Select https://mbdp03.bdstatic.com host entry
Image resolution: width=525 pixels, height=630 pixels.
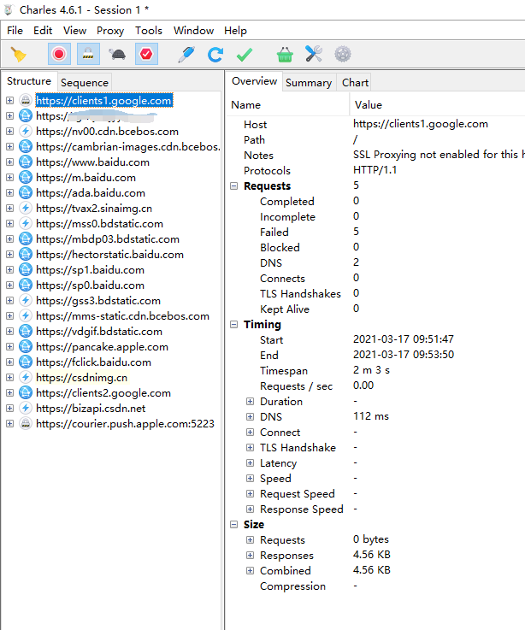(108, 239)
